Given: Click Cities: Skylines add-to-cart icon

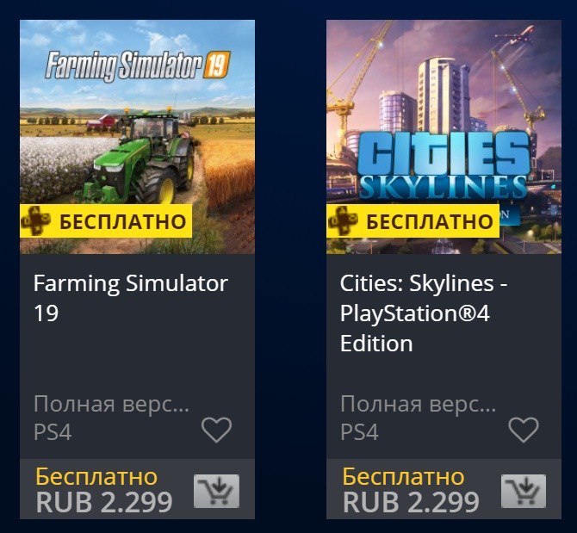Looking at the screenshot, I should pos(524,491).
